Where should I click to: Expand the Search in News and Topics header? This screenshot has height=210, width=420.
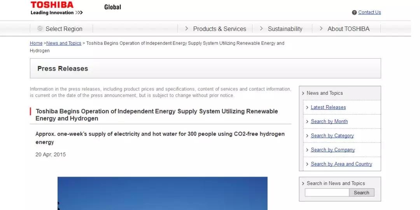coord(336,183)
